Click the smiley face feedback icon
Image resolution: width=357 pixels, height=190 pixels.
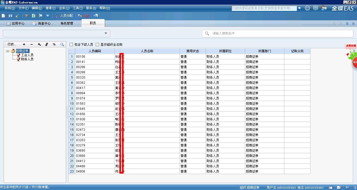tap(308, 8)
